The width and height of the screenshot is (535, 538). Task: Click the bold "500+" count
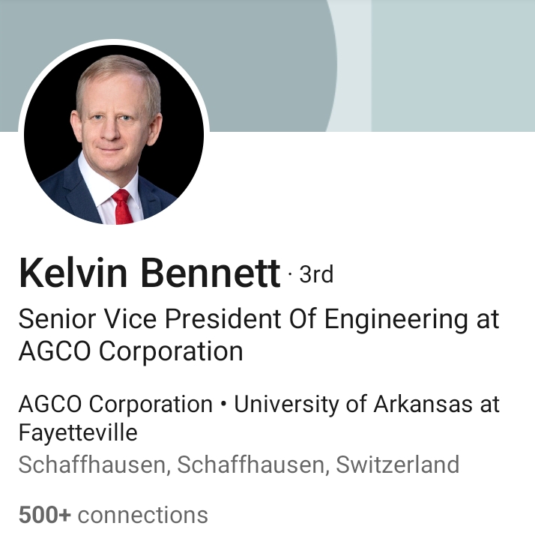[x=44, y=515]
